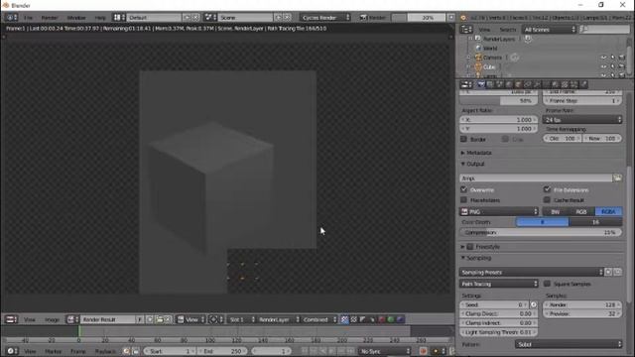Image resolution: width=635 pixels, height=357 pixels.
Task: Open the Physics properties tab icon
Action: pyautogui.click(x=583, y=84)
